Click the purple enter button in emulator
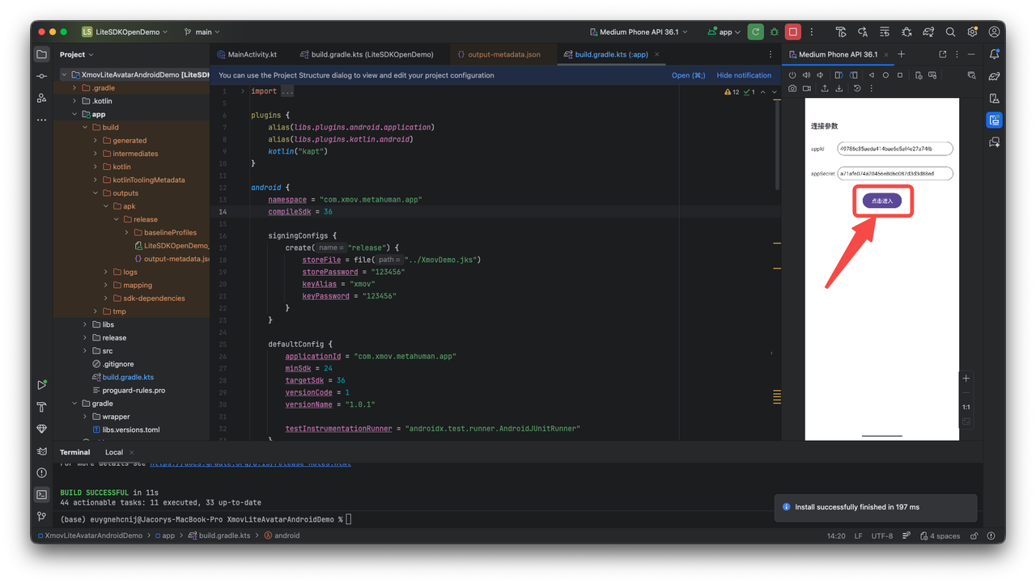This screenshot has width=1036, height=584. point(881,201)
